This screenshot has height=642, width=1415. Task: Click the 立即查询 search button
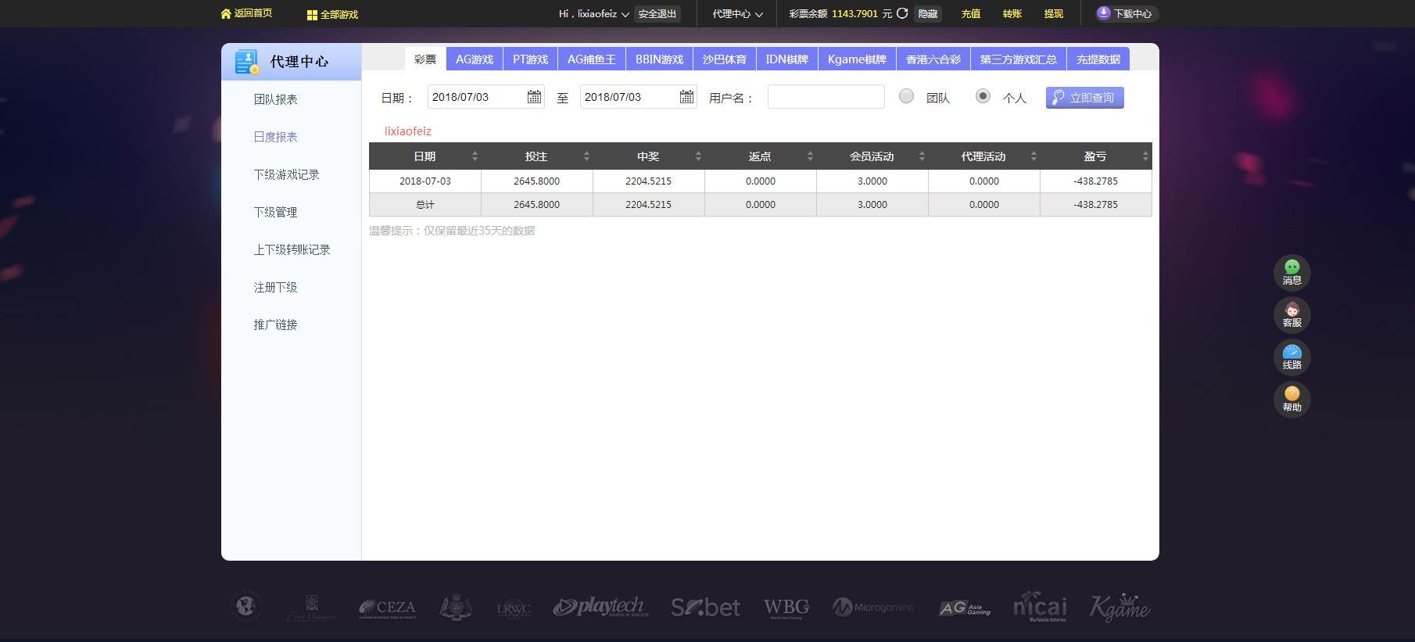click(1085, 98)
